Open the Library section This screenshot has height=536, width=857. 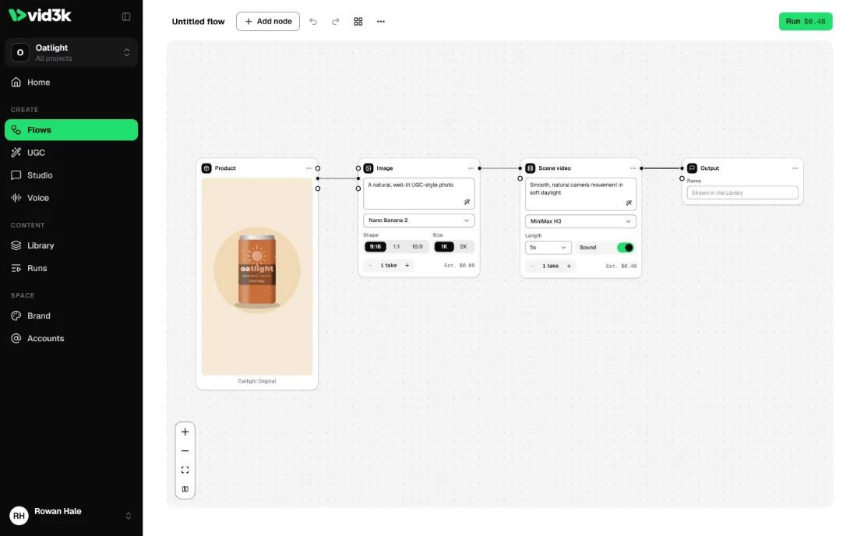(x=71, y=245)
